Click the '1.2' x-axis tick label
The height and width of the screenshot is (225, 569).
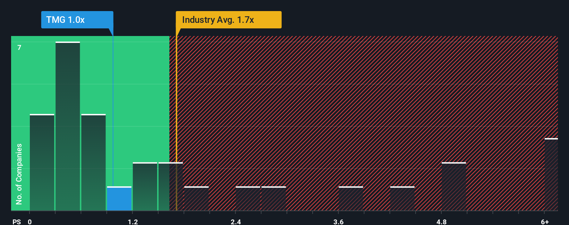(x=133, y=222)
